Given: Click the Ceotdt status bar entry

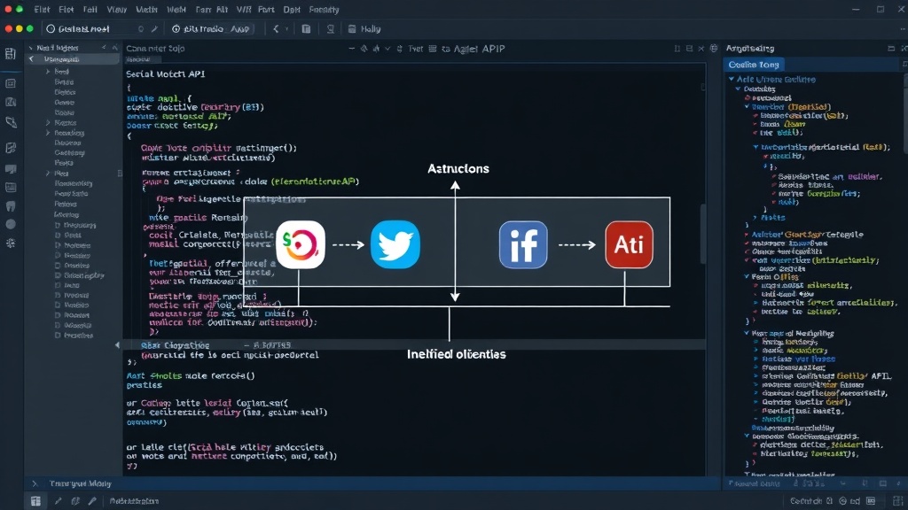Looking at the screenshot, I should 806,501.
